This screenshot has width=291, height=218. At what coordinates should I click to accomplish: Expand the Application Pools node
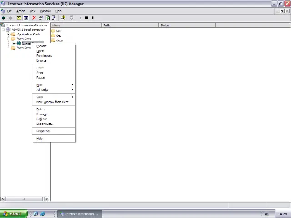click(x=8, y=34)
